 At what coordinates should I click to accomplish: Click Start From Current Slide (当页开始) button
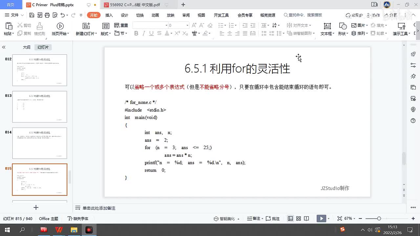click(x=60, y=29)
